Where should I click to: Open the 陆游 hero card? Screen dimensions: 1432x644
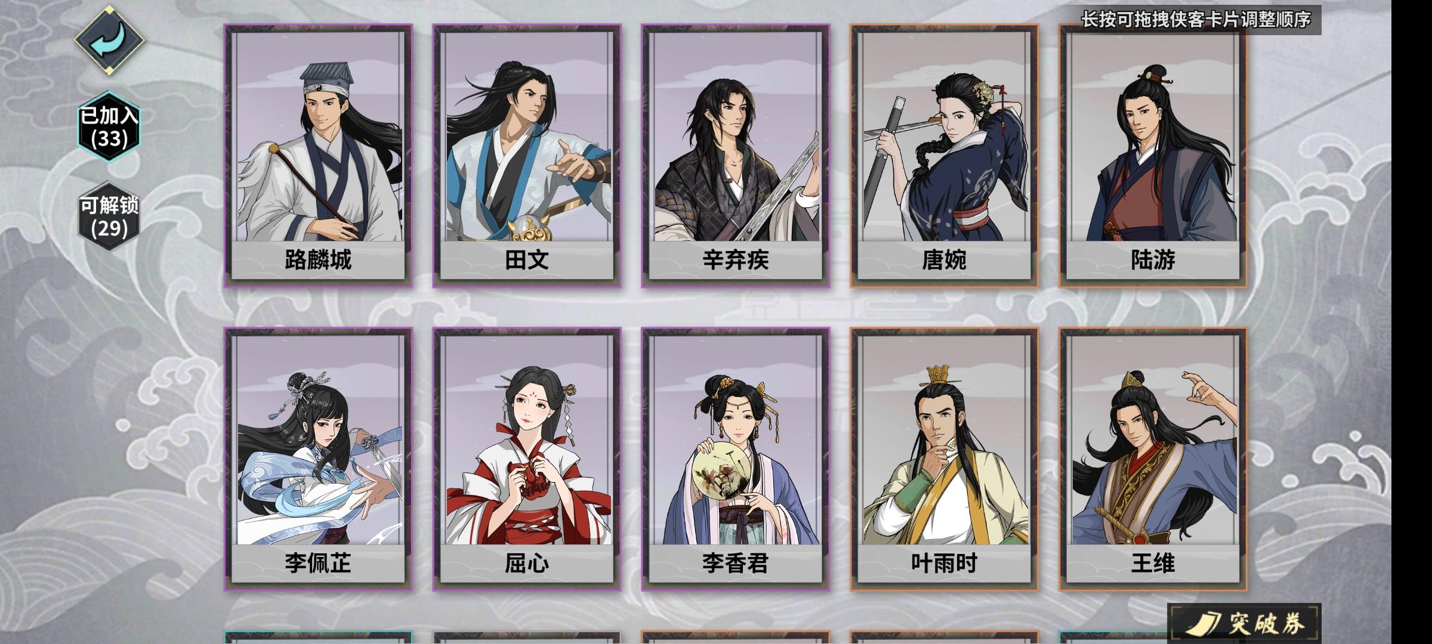click(x=1153, y=156)
